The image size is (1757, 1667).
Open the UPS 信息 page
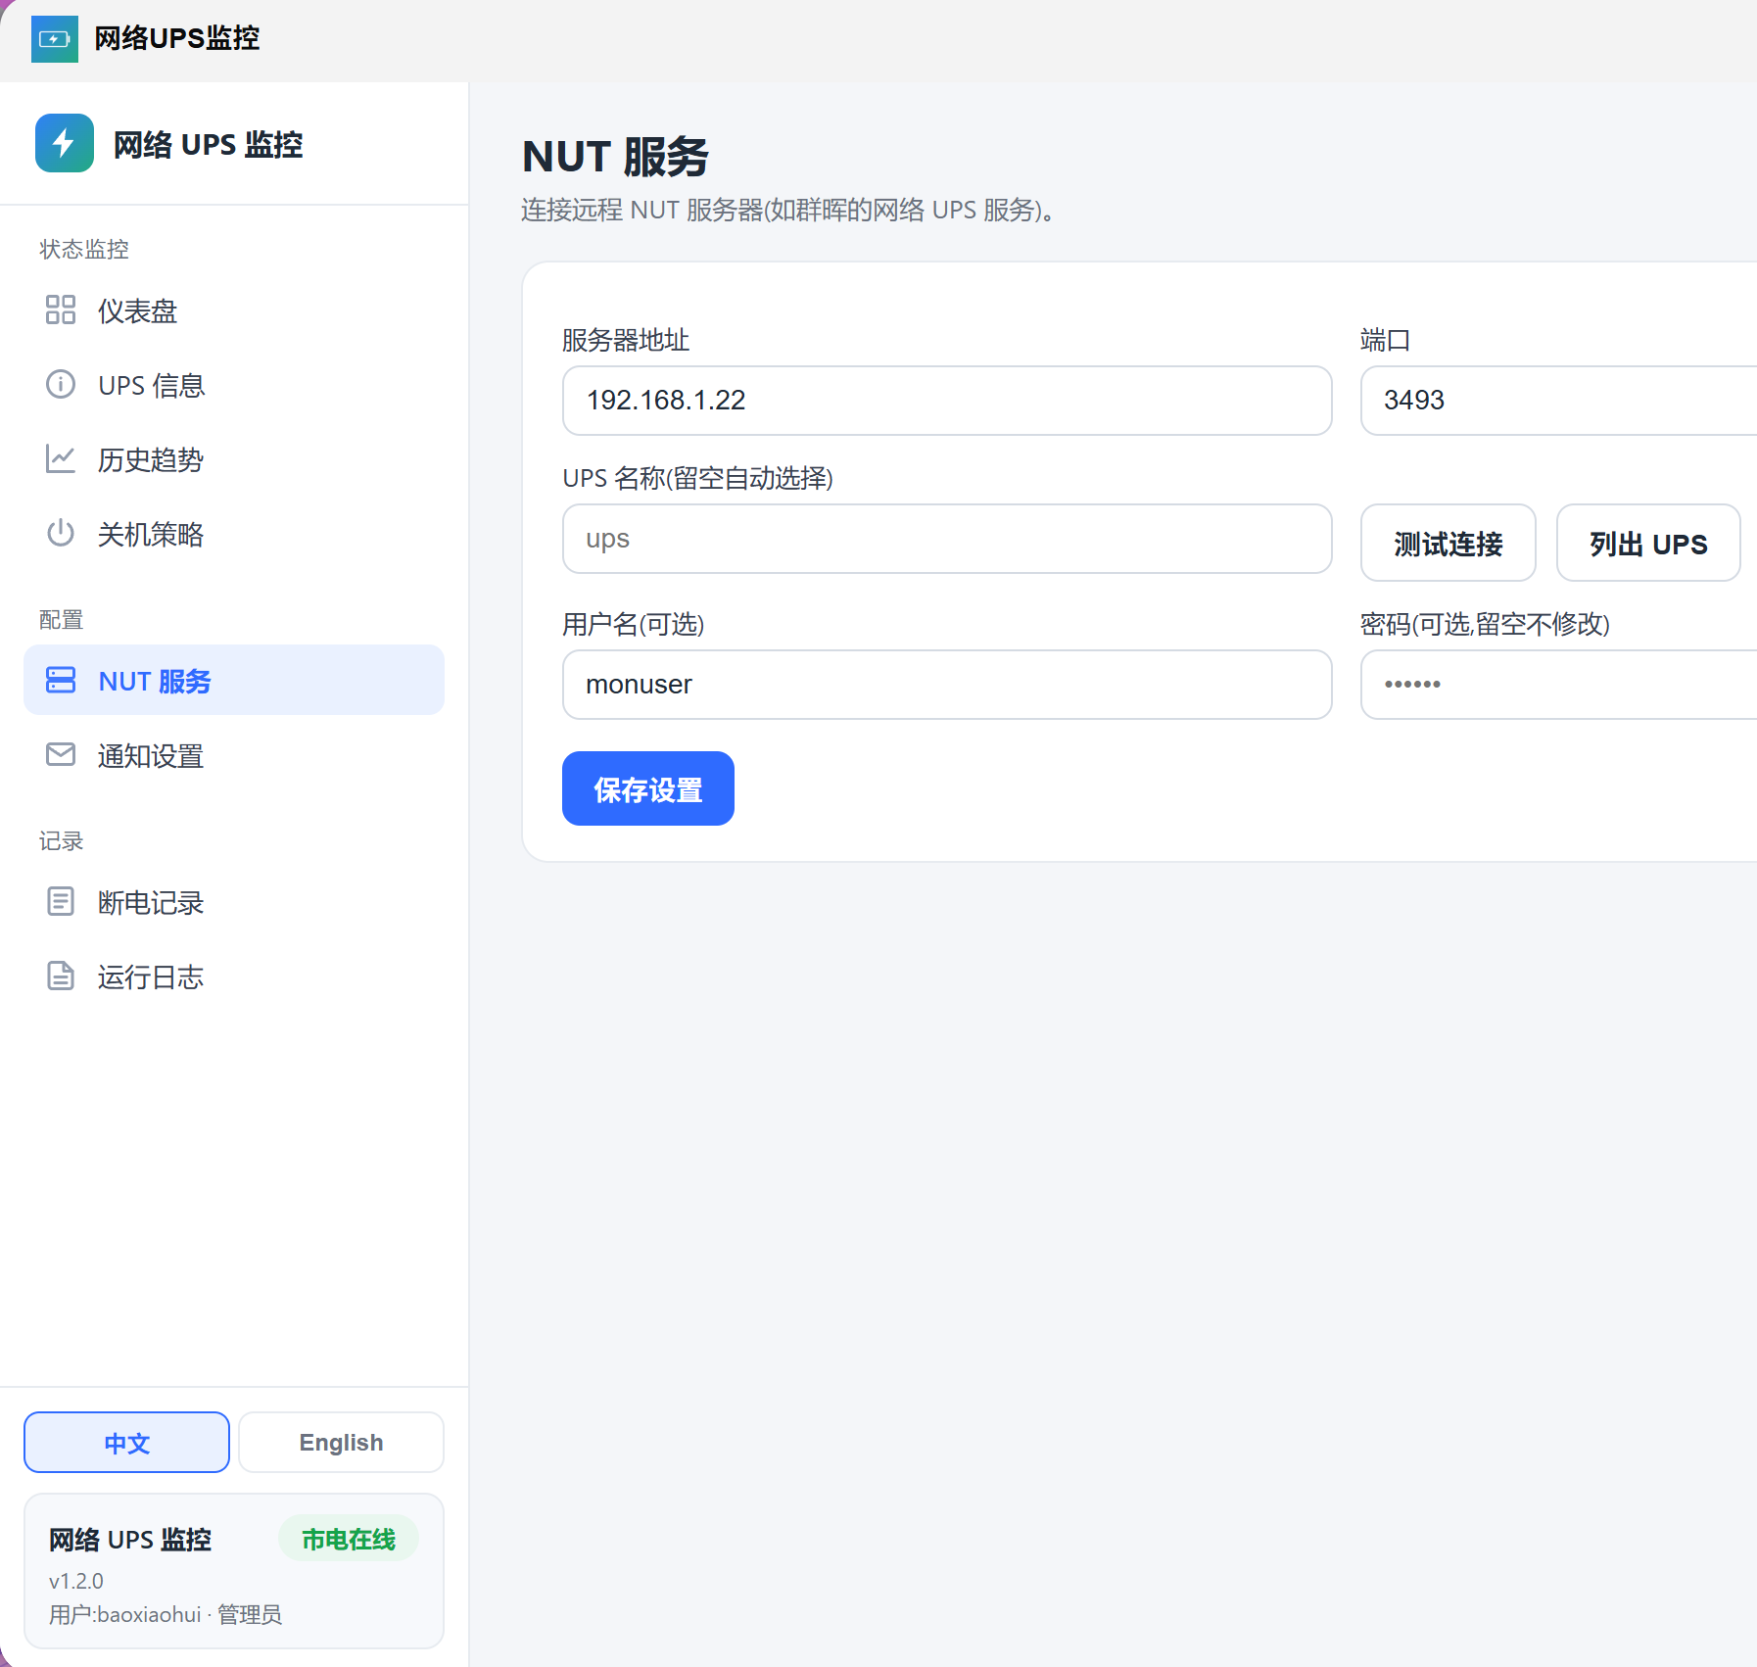click(x=234, y=385)
